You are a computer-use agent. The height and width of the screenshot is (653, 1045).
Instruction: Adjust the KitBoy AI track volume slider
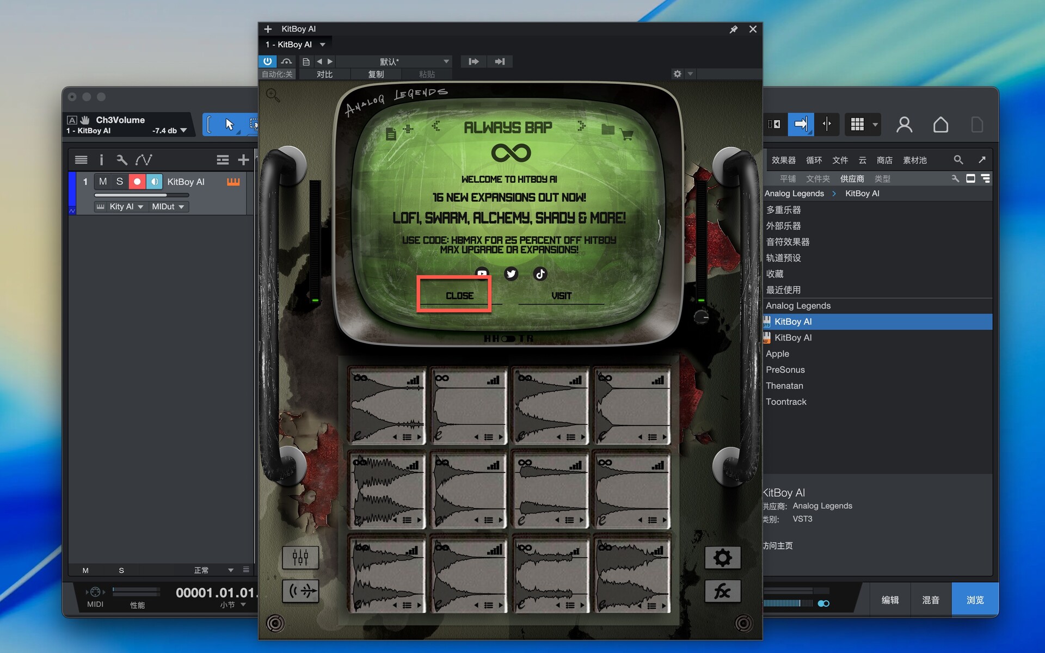(142, 195)
